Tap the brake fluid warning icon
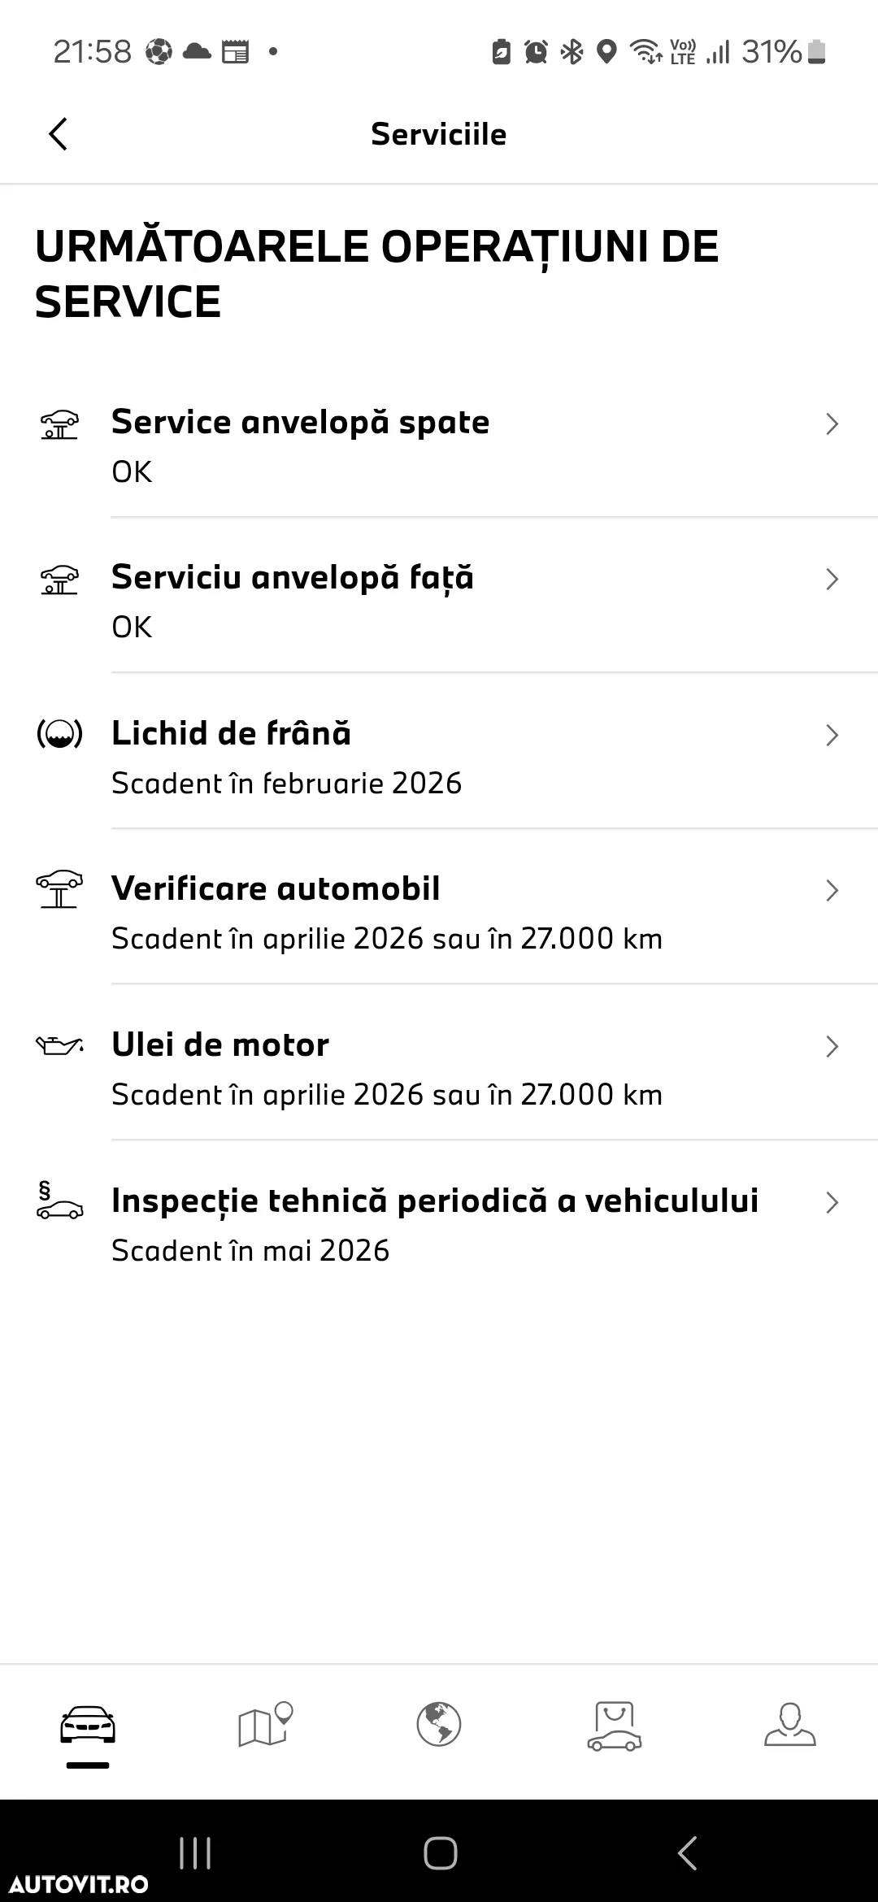 59,734
